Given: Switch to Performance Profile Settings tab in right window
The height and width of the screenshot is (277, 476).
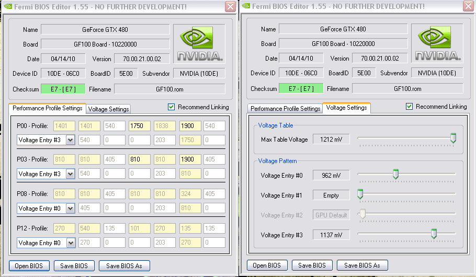Looking at the screenshot, I should tap(286, 108).
